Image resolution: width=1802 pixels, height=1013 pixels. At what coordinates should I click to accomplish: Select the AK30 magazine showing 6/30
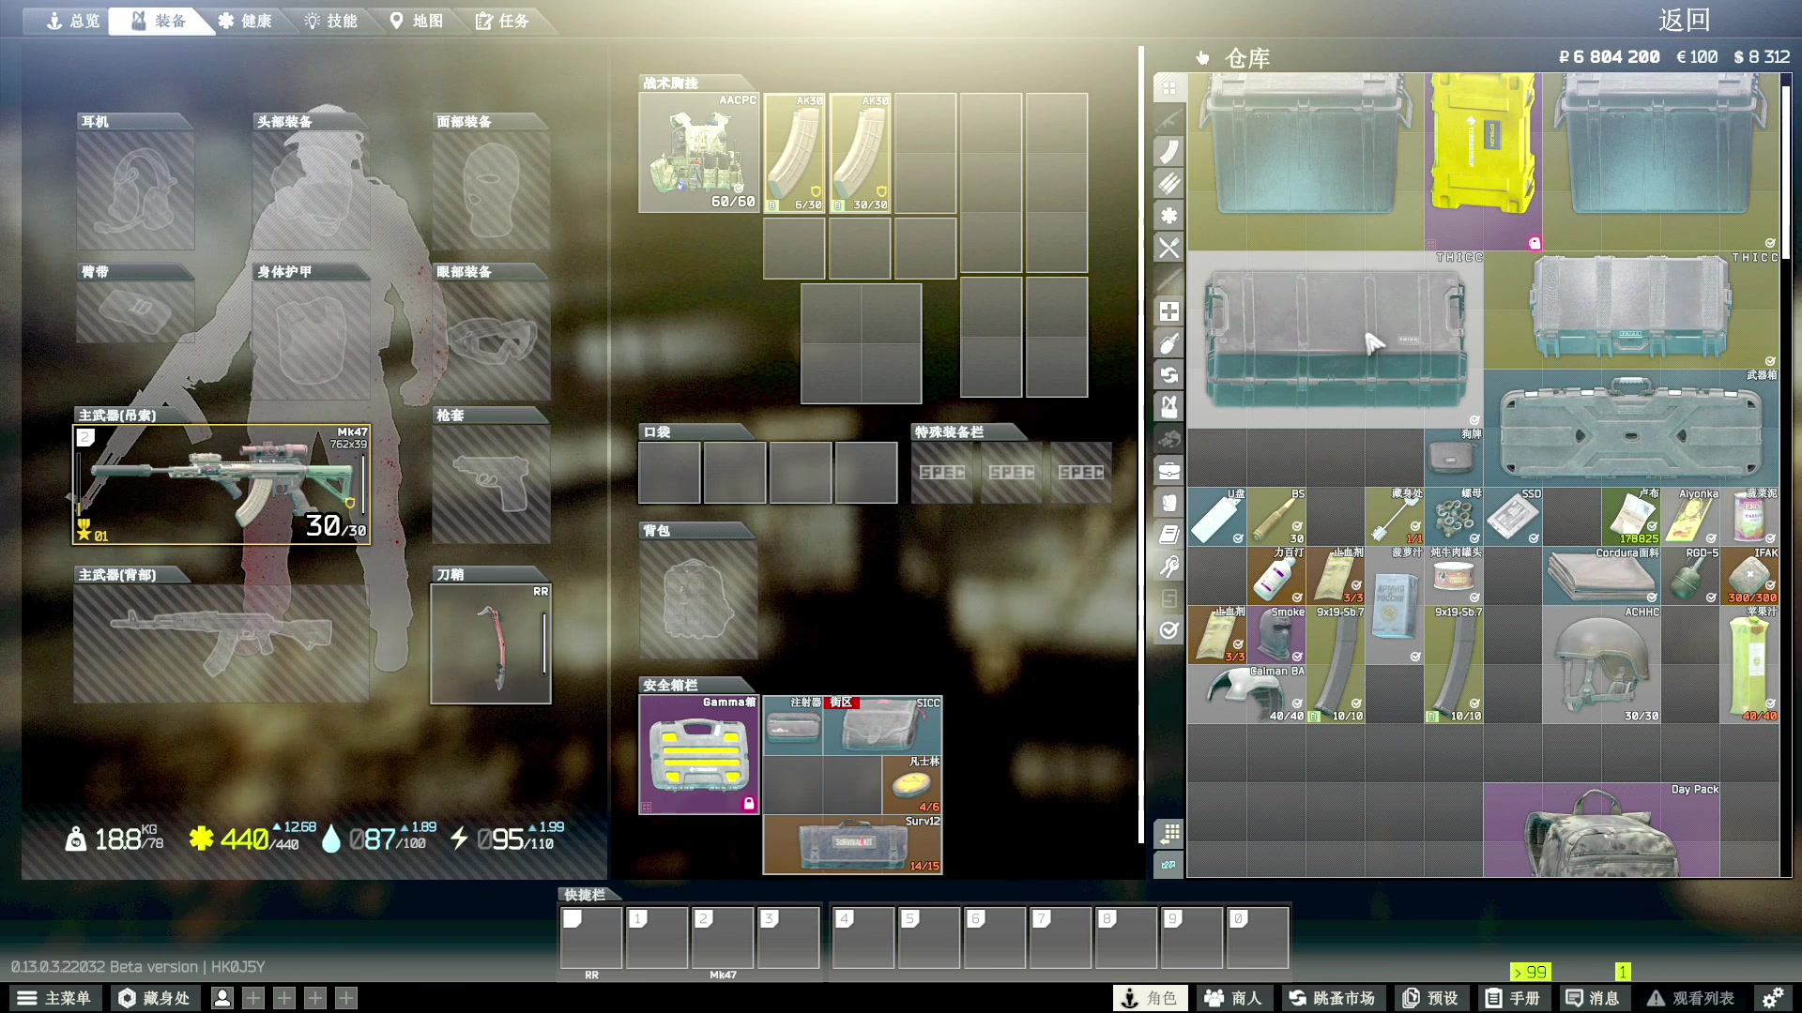(x=795, y=153)
